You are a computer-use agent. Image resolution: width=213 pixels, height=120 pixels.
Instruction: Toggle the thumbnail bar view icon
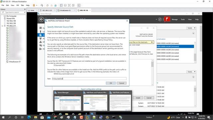[65, 5]
